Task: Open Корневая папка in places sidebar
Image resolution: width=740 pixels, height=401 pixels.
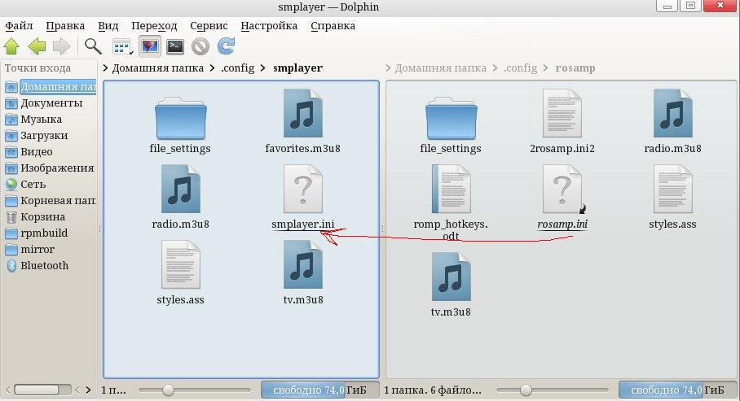Action: [x=50, y=200]
